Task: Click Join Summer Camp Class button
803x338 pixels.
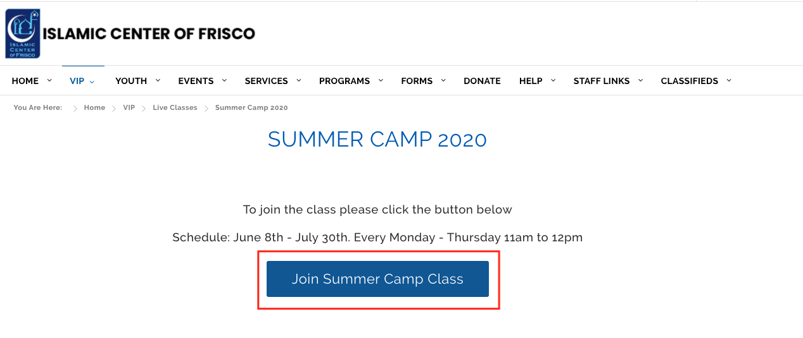Action: coord(377,279)
